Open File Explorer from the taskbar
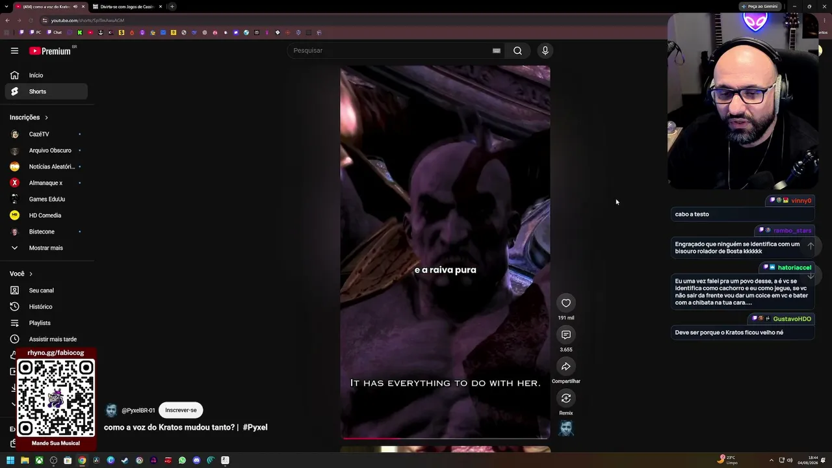832x468 pixels. 25,460
